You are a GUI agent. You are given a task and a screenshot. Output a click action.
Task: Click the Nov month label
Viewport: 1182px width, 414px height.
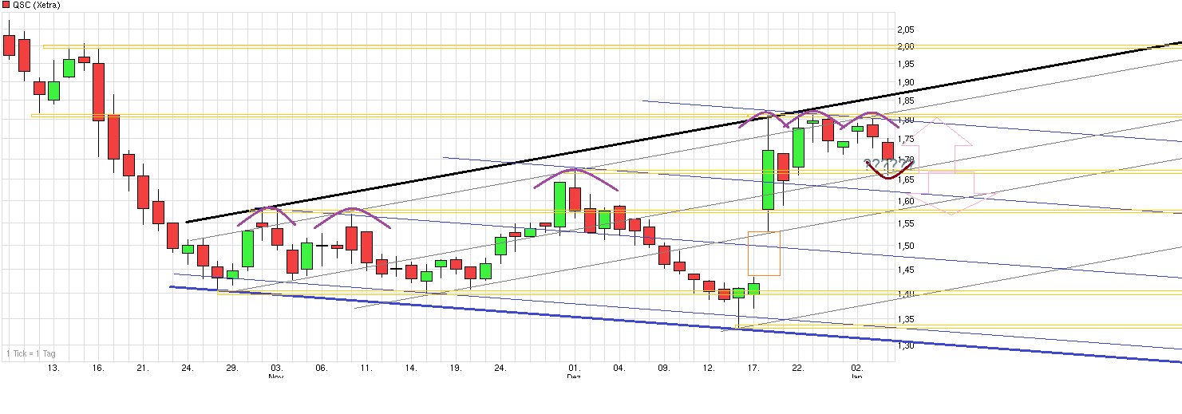click(x=276, y=376)
